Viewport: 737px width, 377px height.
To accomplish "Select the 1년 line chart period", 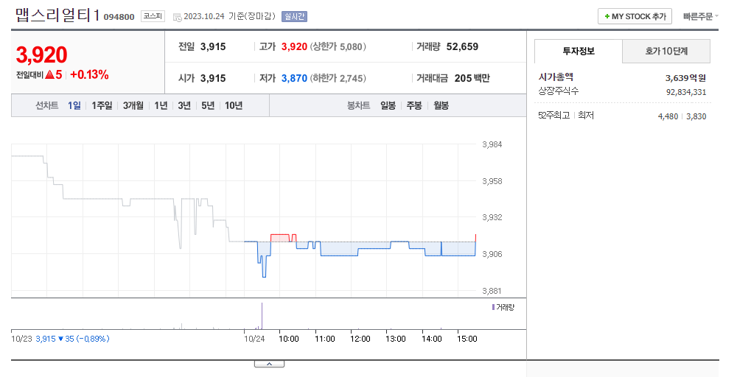I will 161,105.
